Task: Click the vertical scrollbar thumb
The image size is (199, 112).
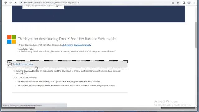Action: [196, 35]
